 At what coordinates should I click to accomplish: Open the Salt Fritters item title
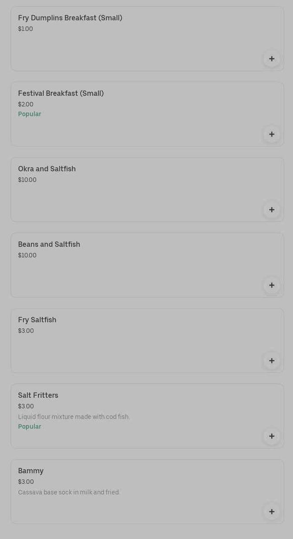(38, 396)
